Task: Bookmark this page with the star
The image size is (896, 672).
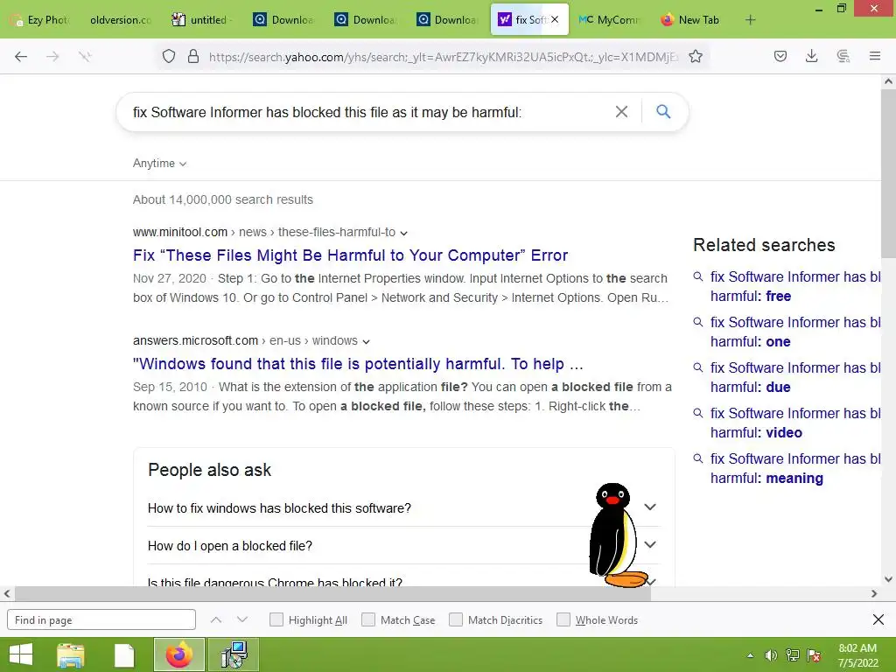Action: click(696, 56)
